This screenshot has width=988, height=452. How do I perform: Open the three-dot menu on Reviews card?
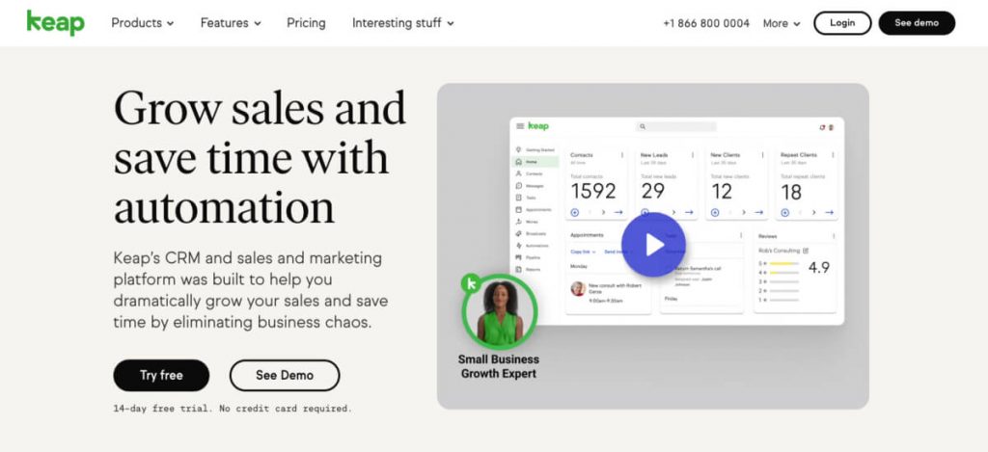(x=832, y=234)
